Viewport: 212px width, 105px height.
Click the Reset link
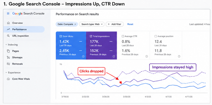click(x=130, y=24)
